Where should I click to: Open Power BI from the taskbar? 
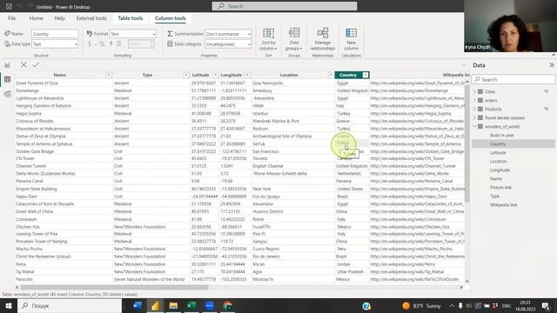coord(155,305)
